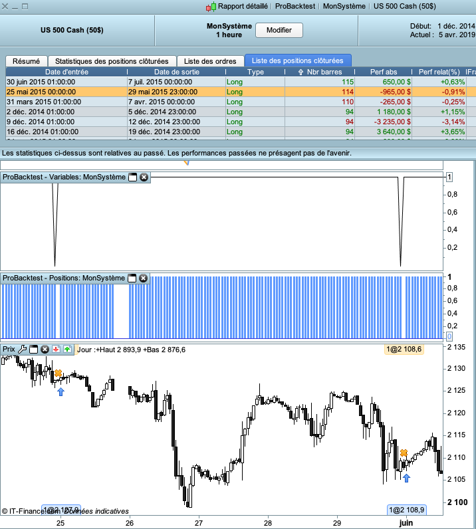Image resolution: width=476 pixels, height=529 pixels.
Task: Close the ProBacktest Positions panel
Action: [143, 278]
